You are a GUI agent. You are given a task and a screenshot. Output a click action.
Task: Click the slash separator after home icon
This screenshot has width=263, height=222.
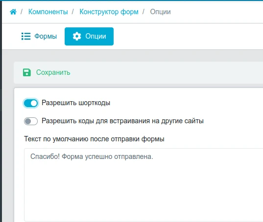(x=22, y=12)
